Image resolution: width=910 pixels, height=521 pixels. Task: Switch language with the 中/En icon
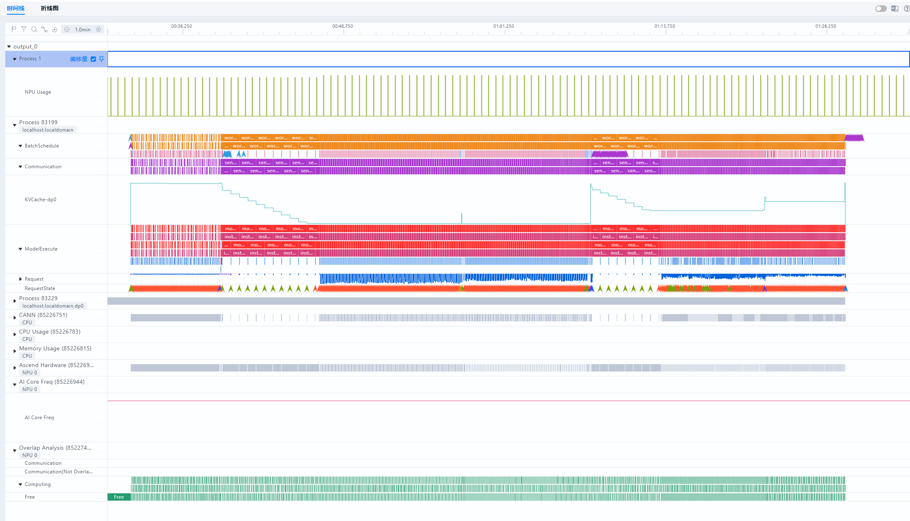[895, 9]
